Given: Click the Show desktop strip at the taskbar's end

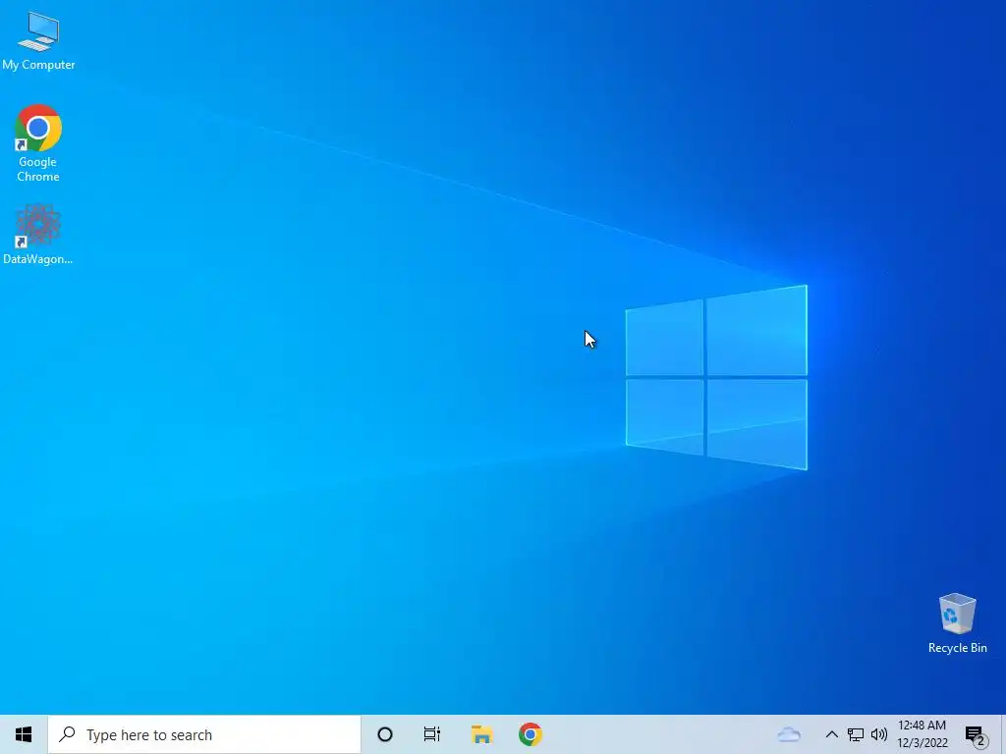Looking at the screenshot, I should coord(1003,734).
